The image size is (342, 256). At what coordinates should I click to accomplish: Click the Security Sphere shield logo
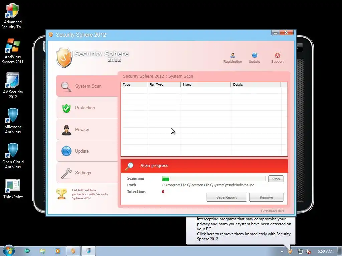click(64, 58)
